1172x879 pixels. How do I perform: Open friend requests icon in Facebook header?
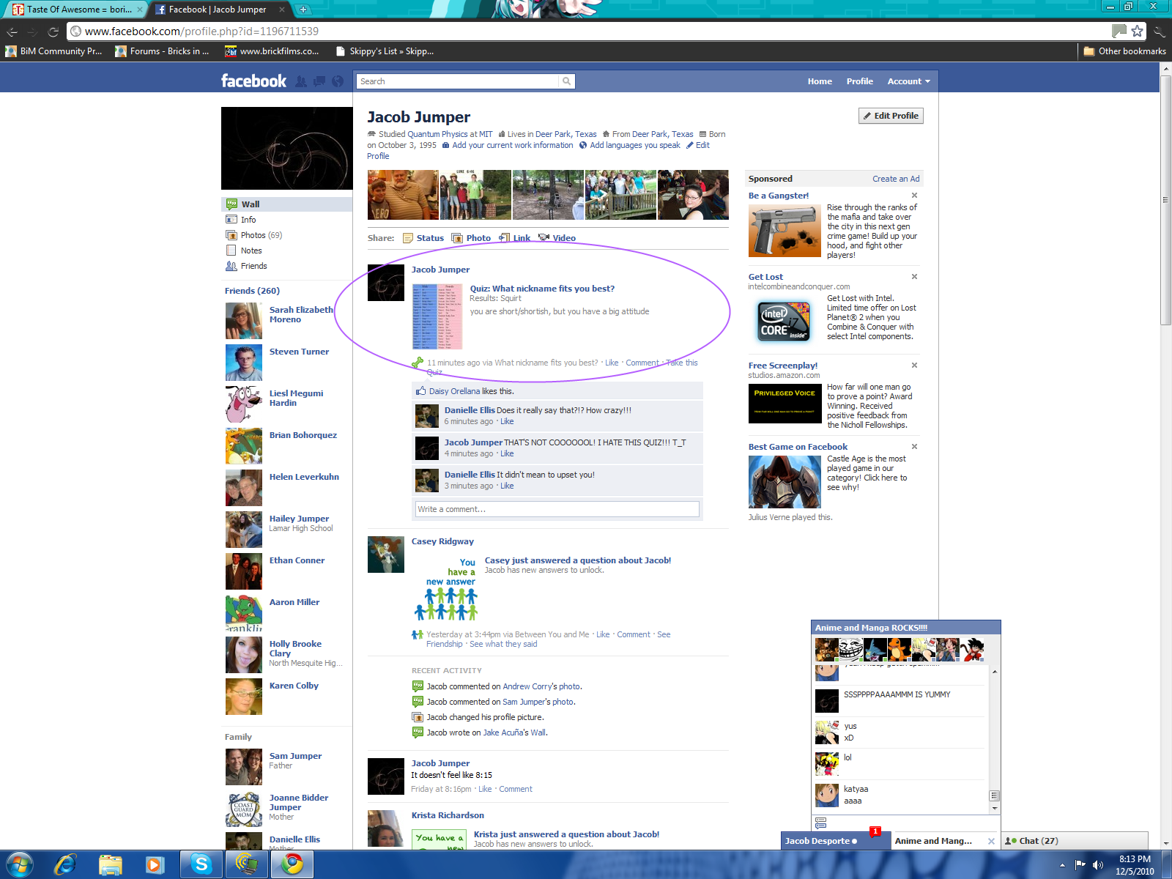coord(301,81)
